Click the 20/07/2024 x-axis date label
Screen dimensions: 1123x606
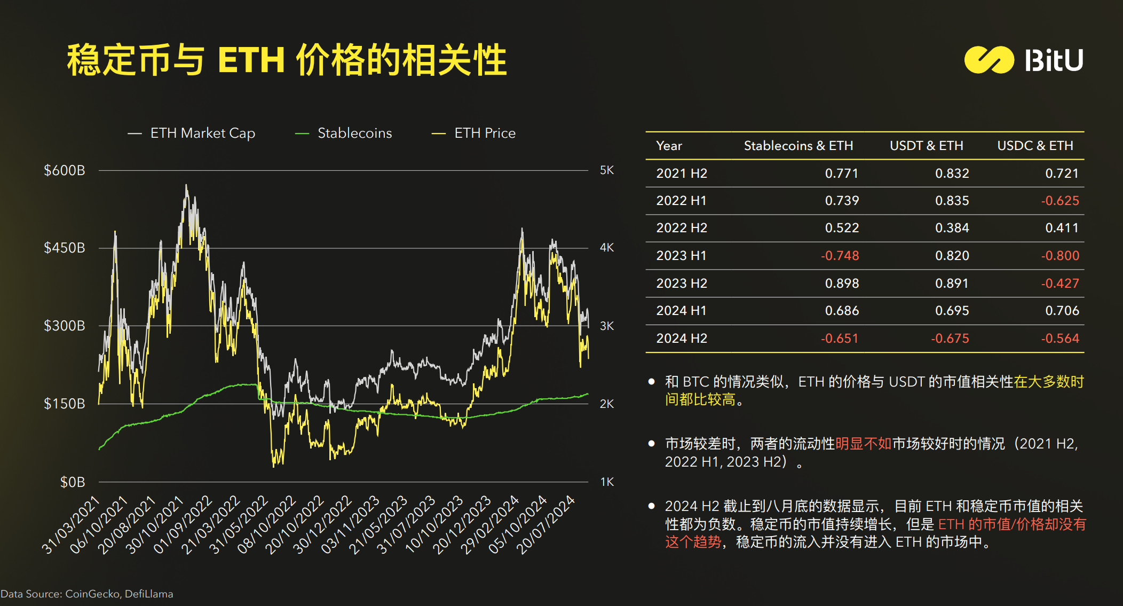pyautogui.click(x=545, y=524)
